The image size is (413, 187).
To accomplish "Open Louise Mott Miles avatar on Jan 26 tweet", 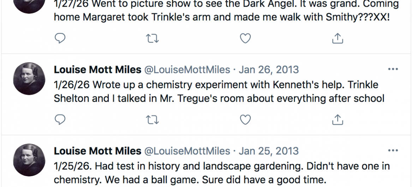I will click(x=29, y=78).
